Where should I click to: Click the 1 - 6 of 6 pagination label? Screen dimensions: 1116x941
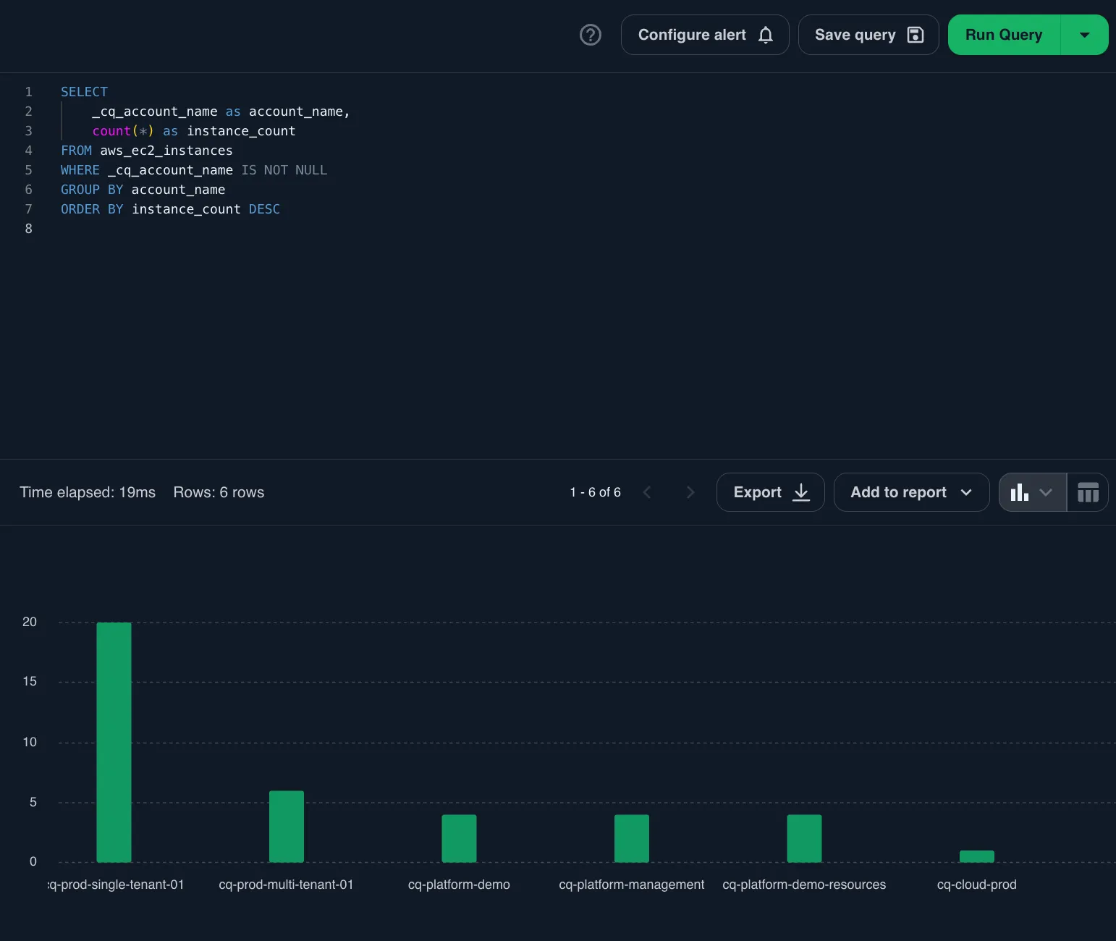[x=595, y=492]
